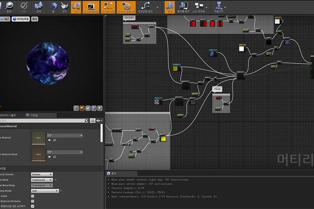Open the eye view-options dropdown in Details
This screenshot has width=314, height=209.
[99, 121]
